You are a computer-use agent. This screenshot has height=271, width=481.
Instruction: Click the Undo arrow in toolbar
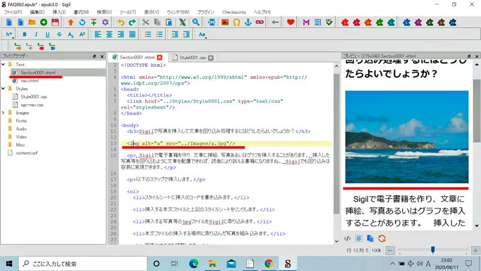(121, 22)
